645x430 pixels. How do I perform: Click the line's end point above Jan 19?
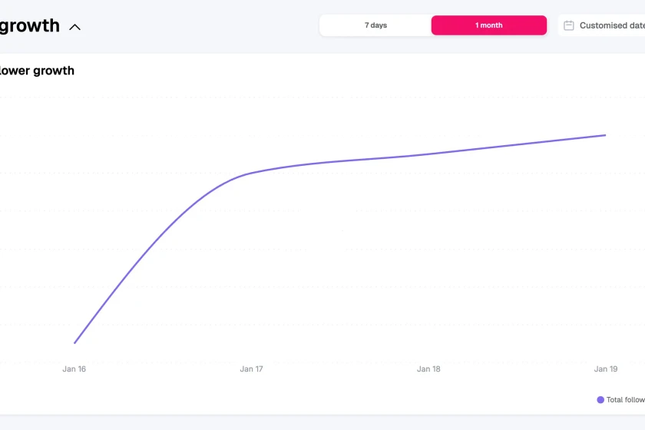605,135
